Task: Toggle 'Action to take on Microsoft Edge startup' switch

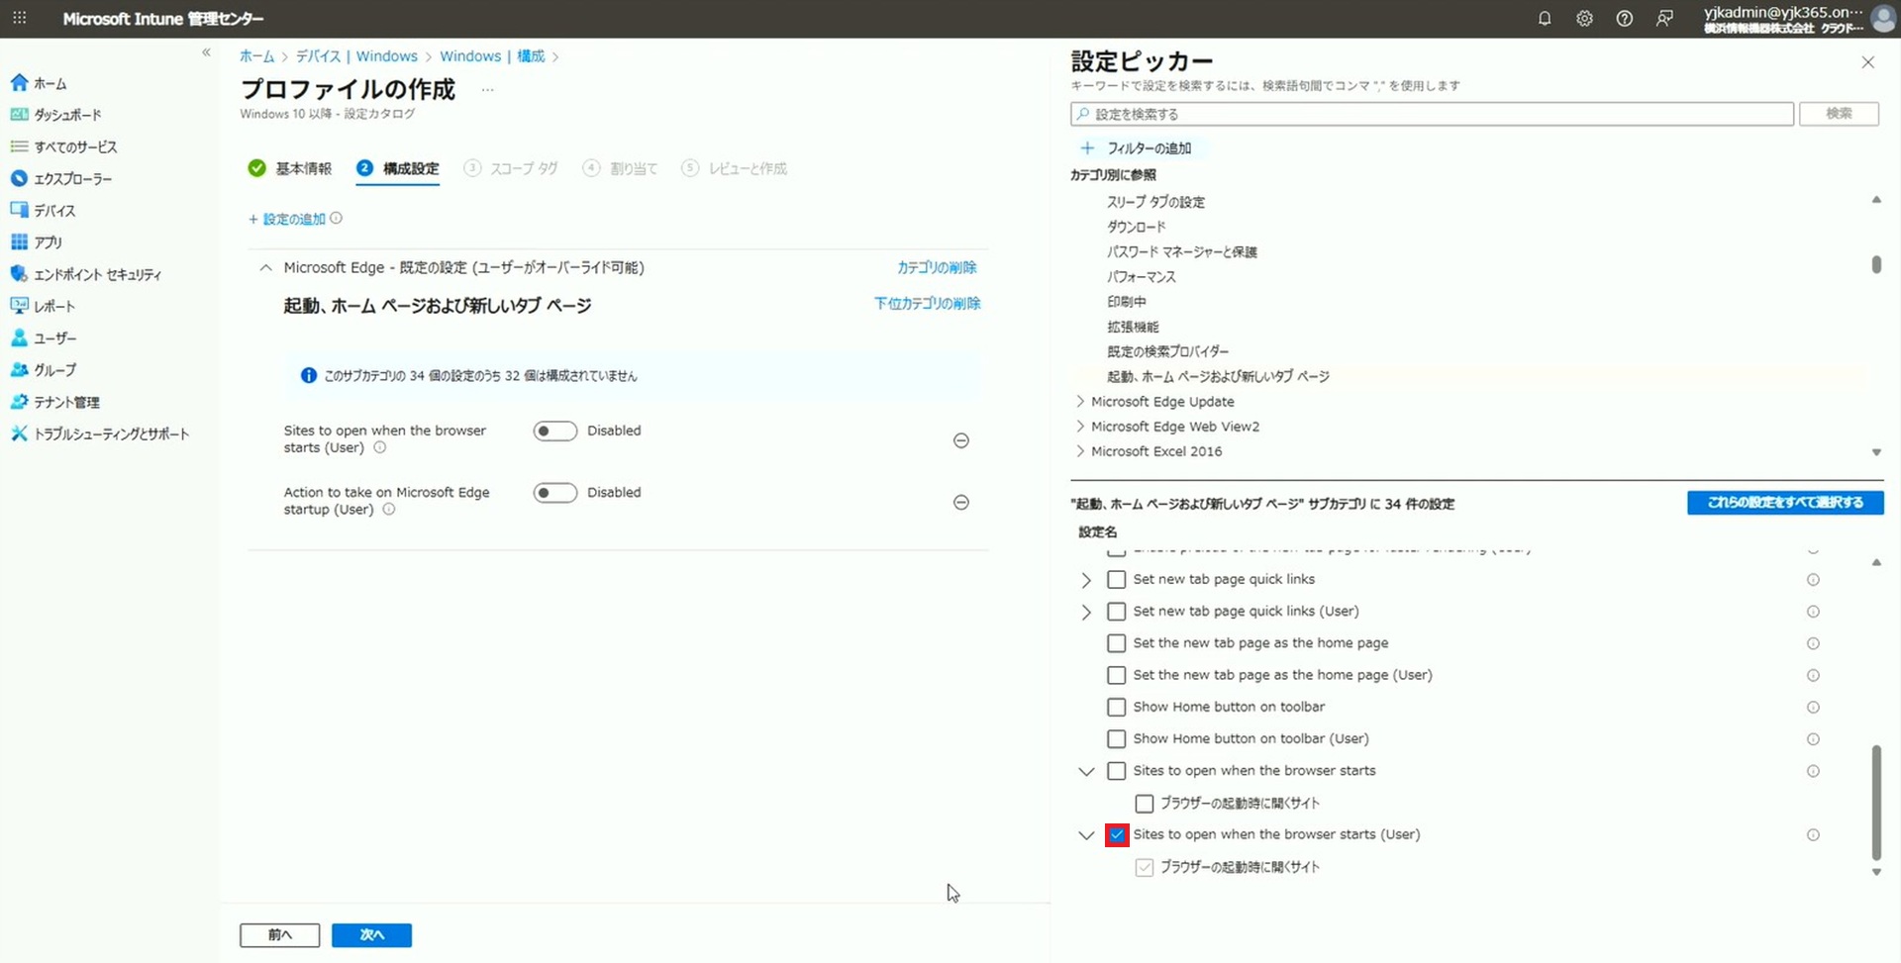Action: point(554,493)
